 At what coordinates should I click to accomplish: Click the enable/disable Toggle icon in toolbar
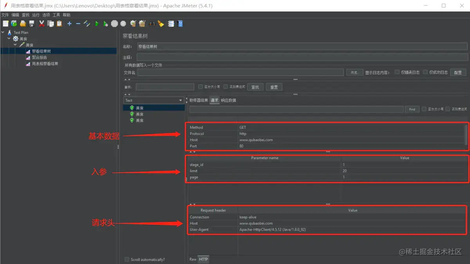coord(87,24)
